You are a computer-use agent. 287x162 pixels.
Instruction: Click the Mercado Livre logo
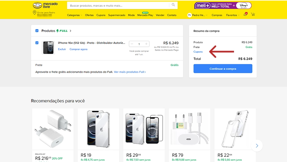pos(45,5)
